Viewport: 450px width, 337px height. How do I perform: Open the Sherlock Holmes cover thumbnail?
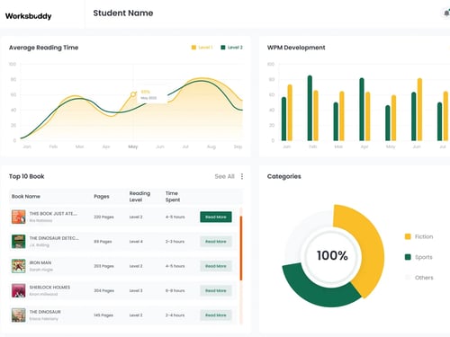point(19,290)
